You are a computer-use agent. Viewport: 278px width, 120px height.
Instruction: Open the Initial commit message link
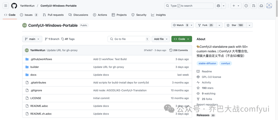[101, 98]
